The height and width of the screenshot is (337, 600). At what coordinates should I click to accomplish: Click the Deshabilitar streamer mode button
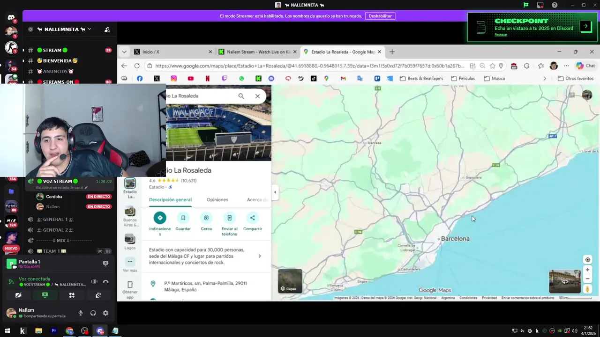click(380, 16)
